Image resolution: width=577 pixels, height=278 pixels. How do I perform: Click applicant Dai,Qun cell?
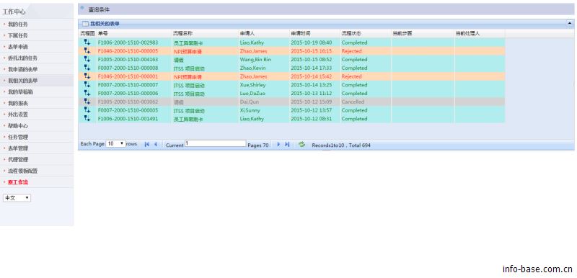(250, 102)
